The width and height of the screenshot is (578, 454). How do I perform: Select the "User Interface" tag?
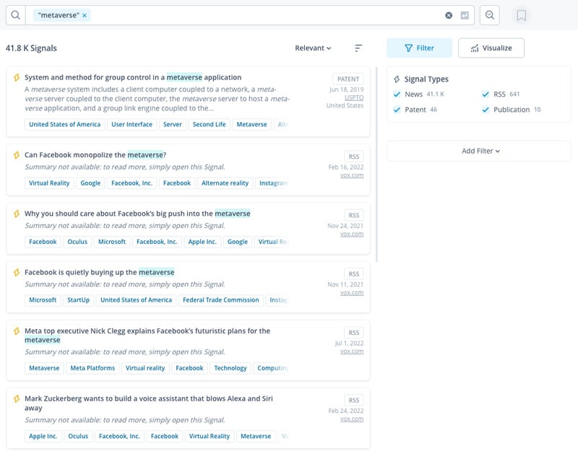point(132,124)
